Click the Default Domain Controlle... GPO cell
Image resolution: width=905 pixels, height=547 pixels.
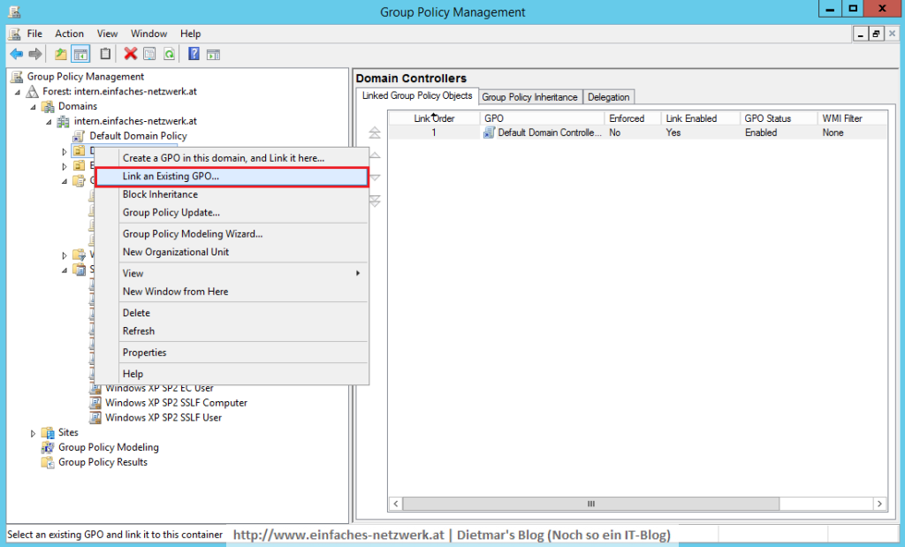tap(543, 133)
